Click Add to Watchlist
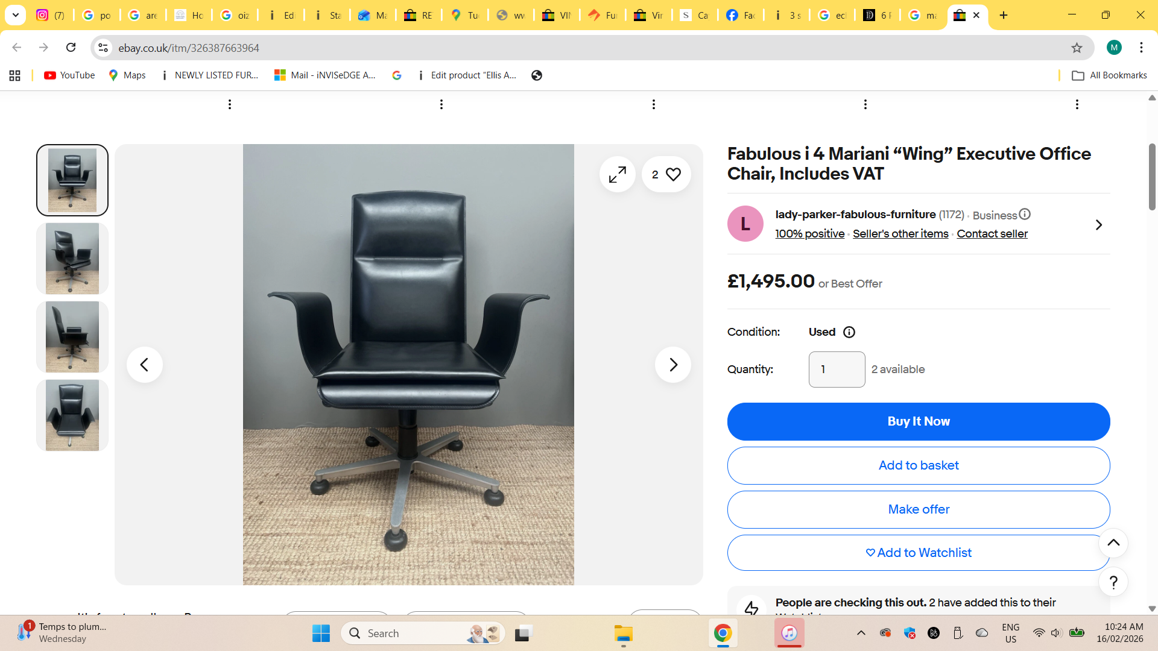The height and width of the screenshot is (651, 1158). click(x=919, y=553)
